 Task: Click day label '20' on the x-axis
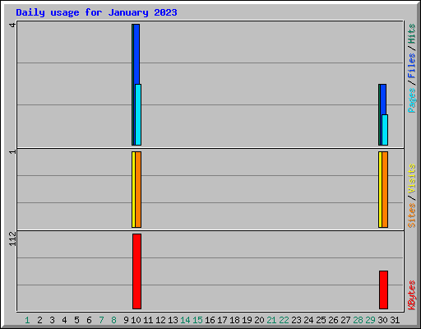[x=259, y=320]
